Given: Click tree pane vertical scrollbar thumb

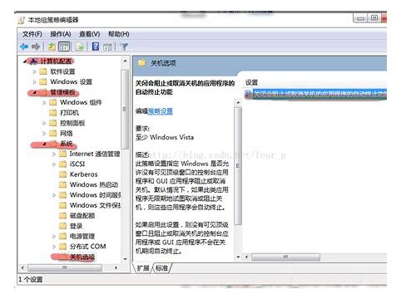Looking at the screenshot, I should [x=125, y=110].
